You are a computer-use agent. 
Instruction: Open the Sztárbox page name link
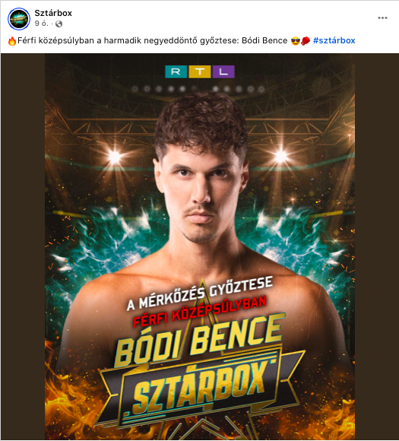(53, 13)
